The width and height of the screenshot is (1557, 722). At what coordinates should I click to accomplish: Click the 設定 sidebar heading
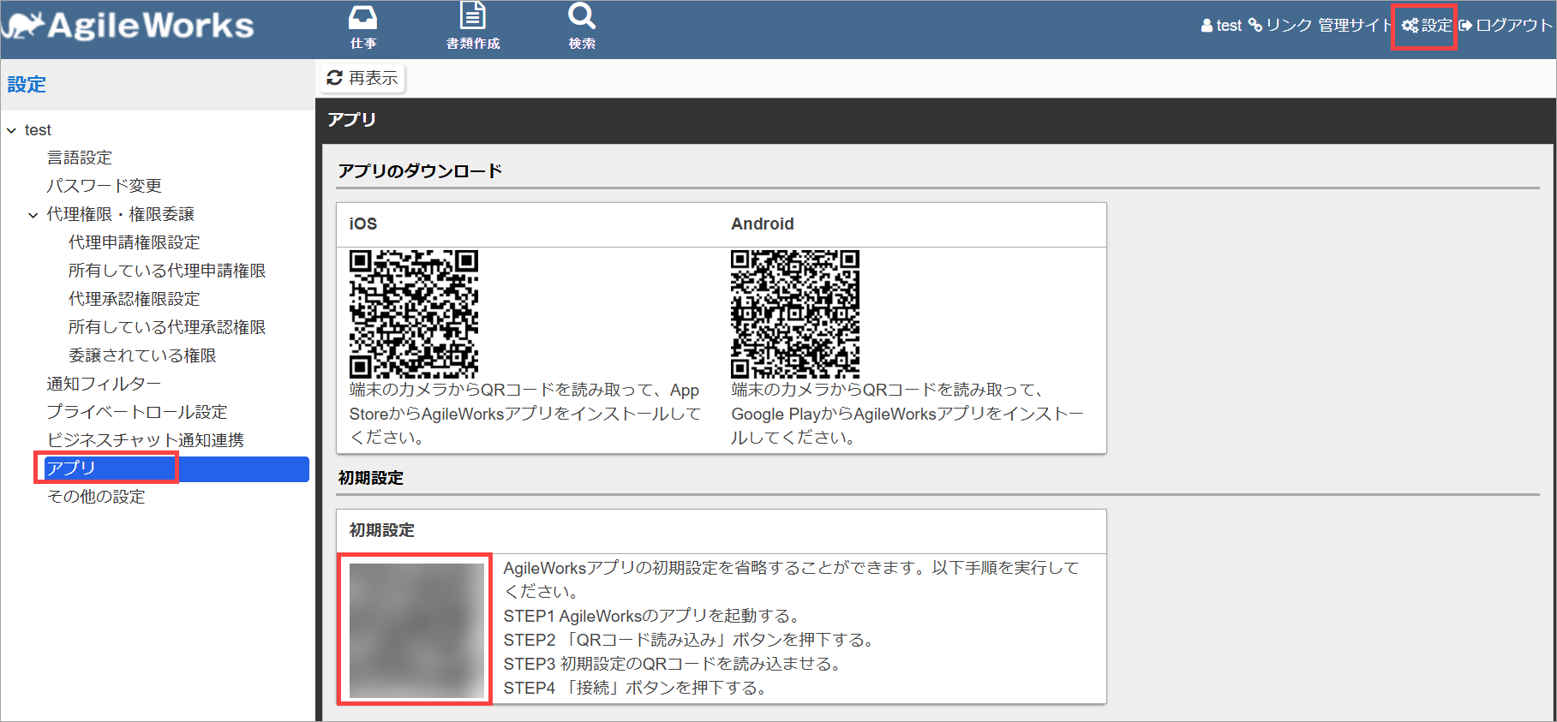pyautogui.click(x=27, y=85)
